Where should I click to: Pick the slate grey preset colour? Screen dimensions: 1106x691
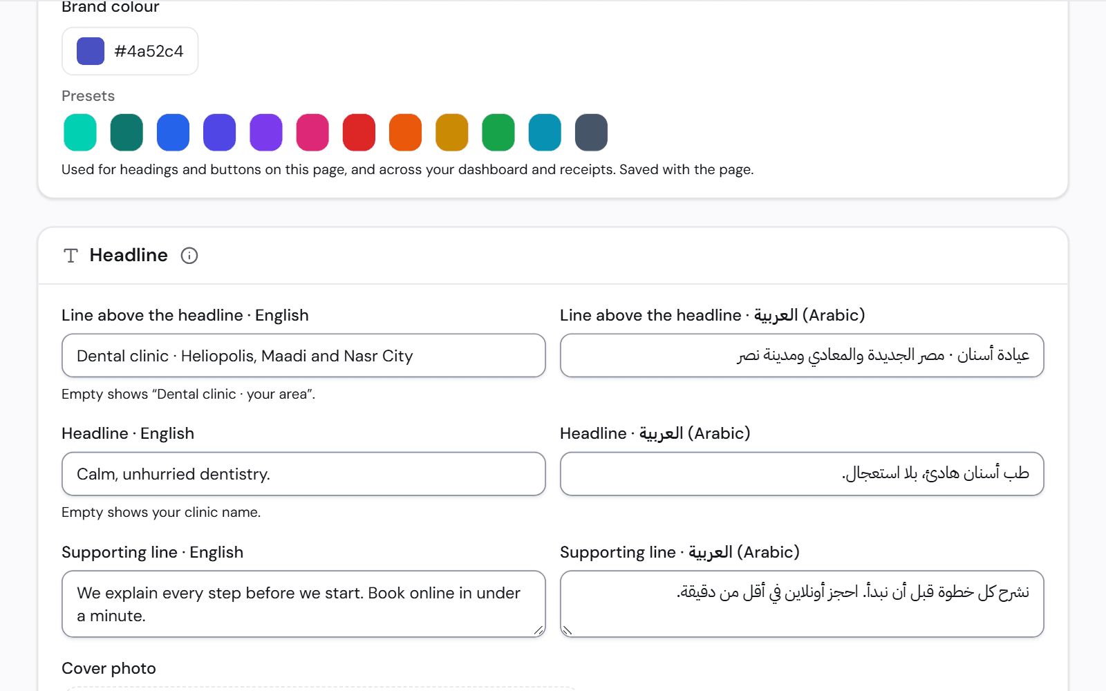(x=591, y=132)
